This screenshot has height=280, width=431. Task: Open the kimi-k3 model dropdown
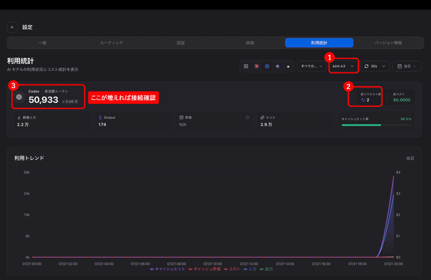click(x=344, y=66)
